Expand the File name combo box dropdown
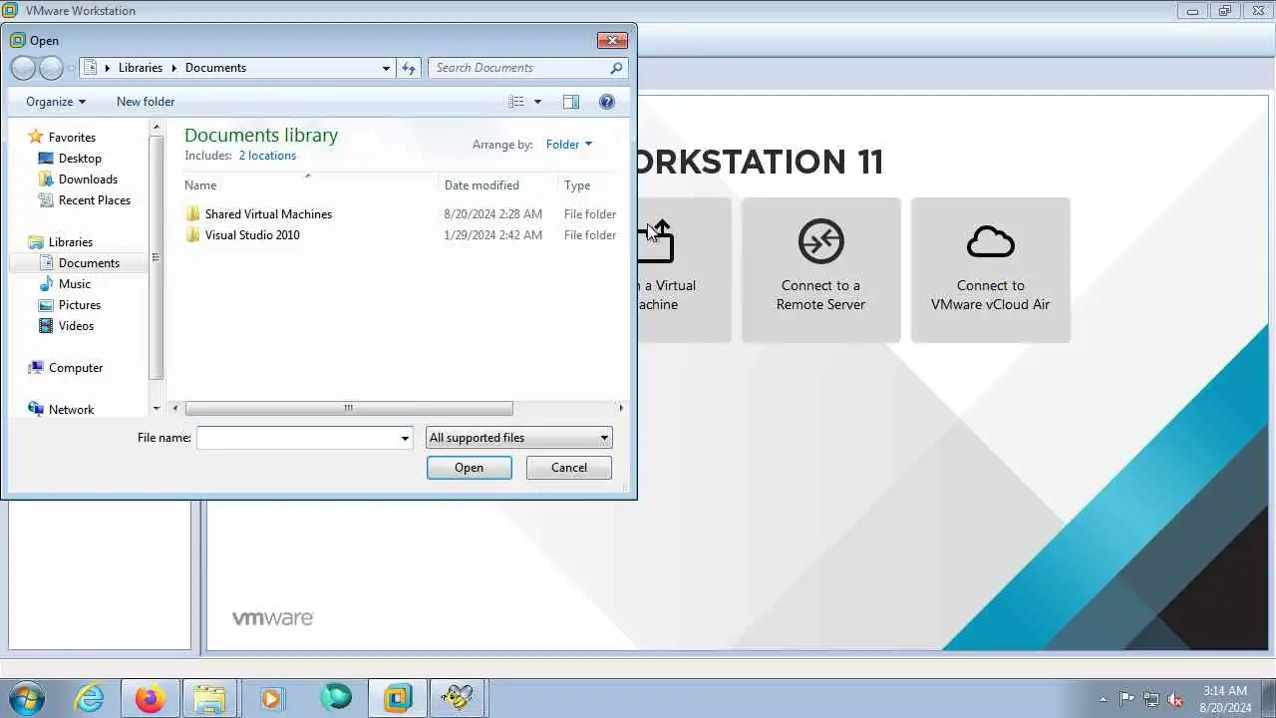 (405, 438)
